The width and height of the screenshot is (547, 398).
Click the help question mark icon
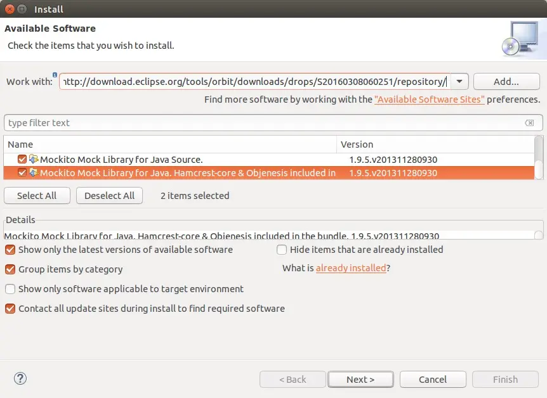(20, 378)
